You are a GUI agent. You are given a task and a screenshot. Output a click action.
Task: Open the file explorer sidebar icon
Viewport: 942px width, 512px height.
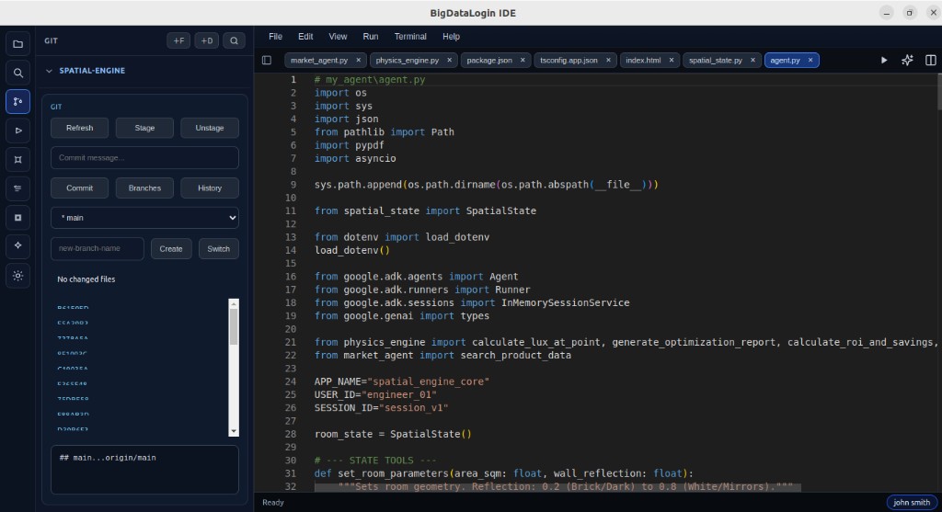click(18, 44)
